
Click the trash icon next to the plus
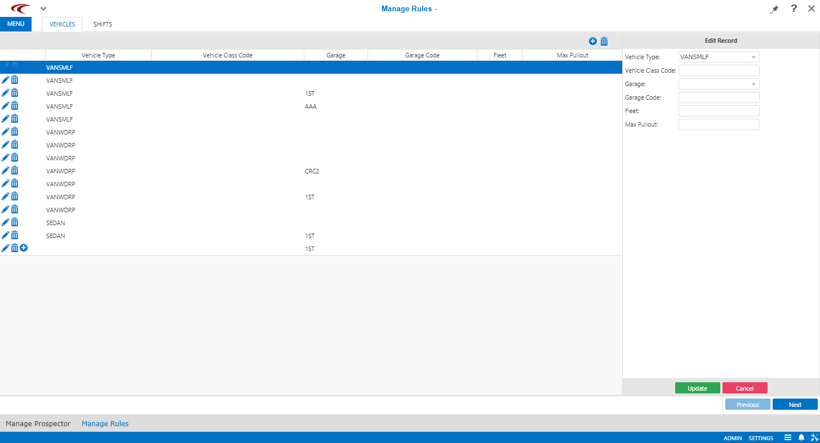[x=604, y=41]
